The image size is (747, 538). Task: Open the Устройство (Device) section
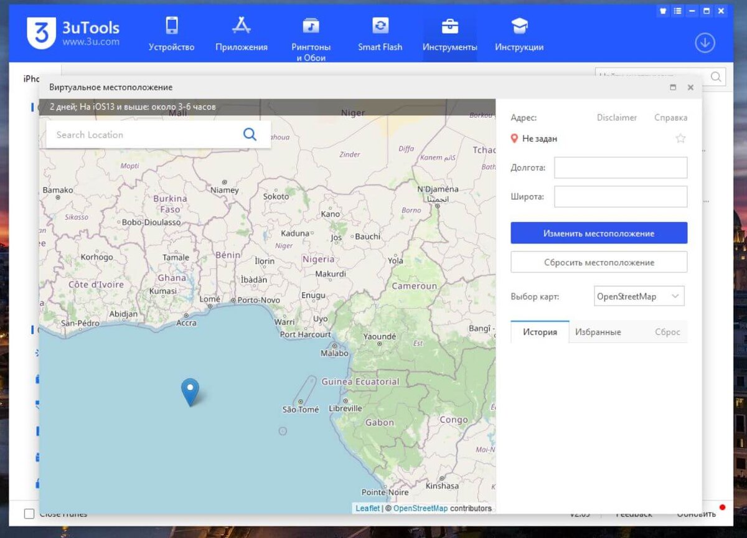click(x=171, y=34)
